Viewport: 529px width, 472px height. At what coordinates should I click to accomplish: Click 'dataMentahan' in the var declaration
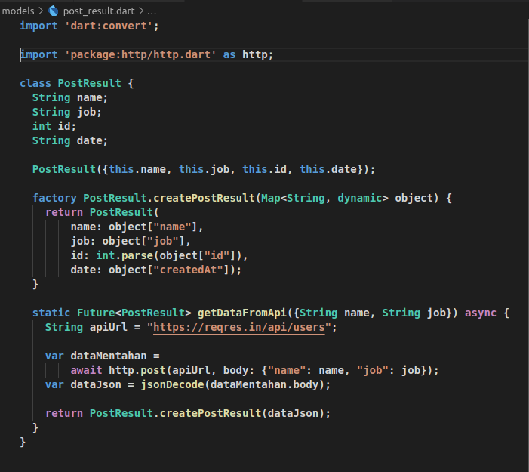pos(109,356)
